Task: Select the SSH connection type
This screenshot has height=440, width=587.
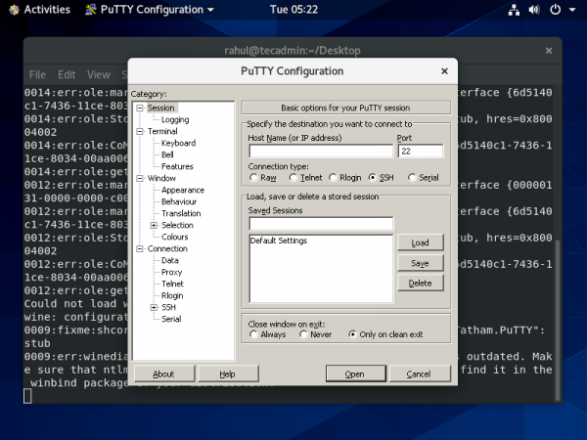Action: 373,178
